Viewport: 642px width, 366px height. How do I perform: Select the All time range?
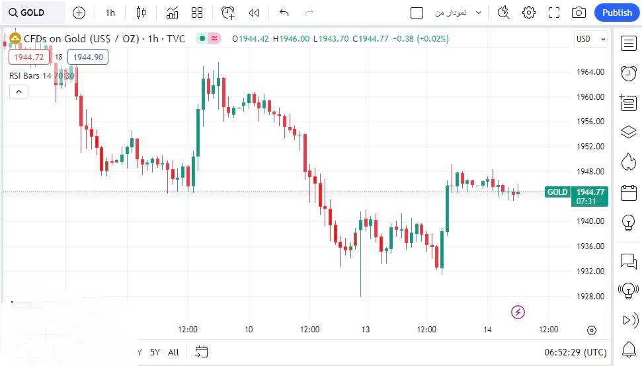(173, 352)
